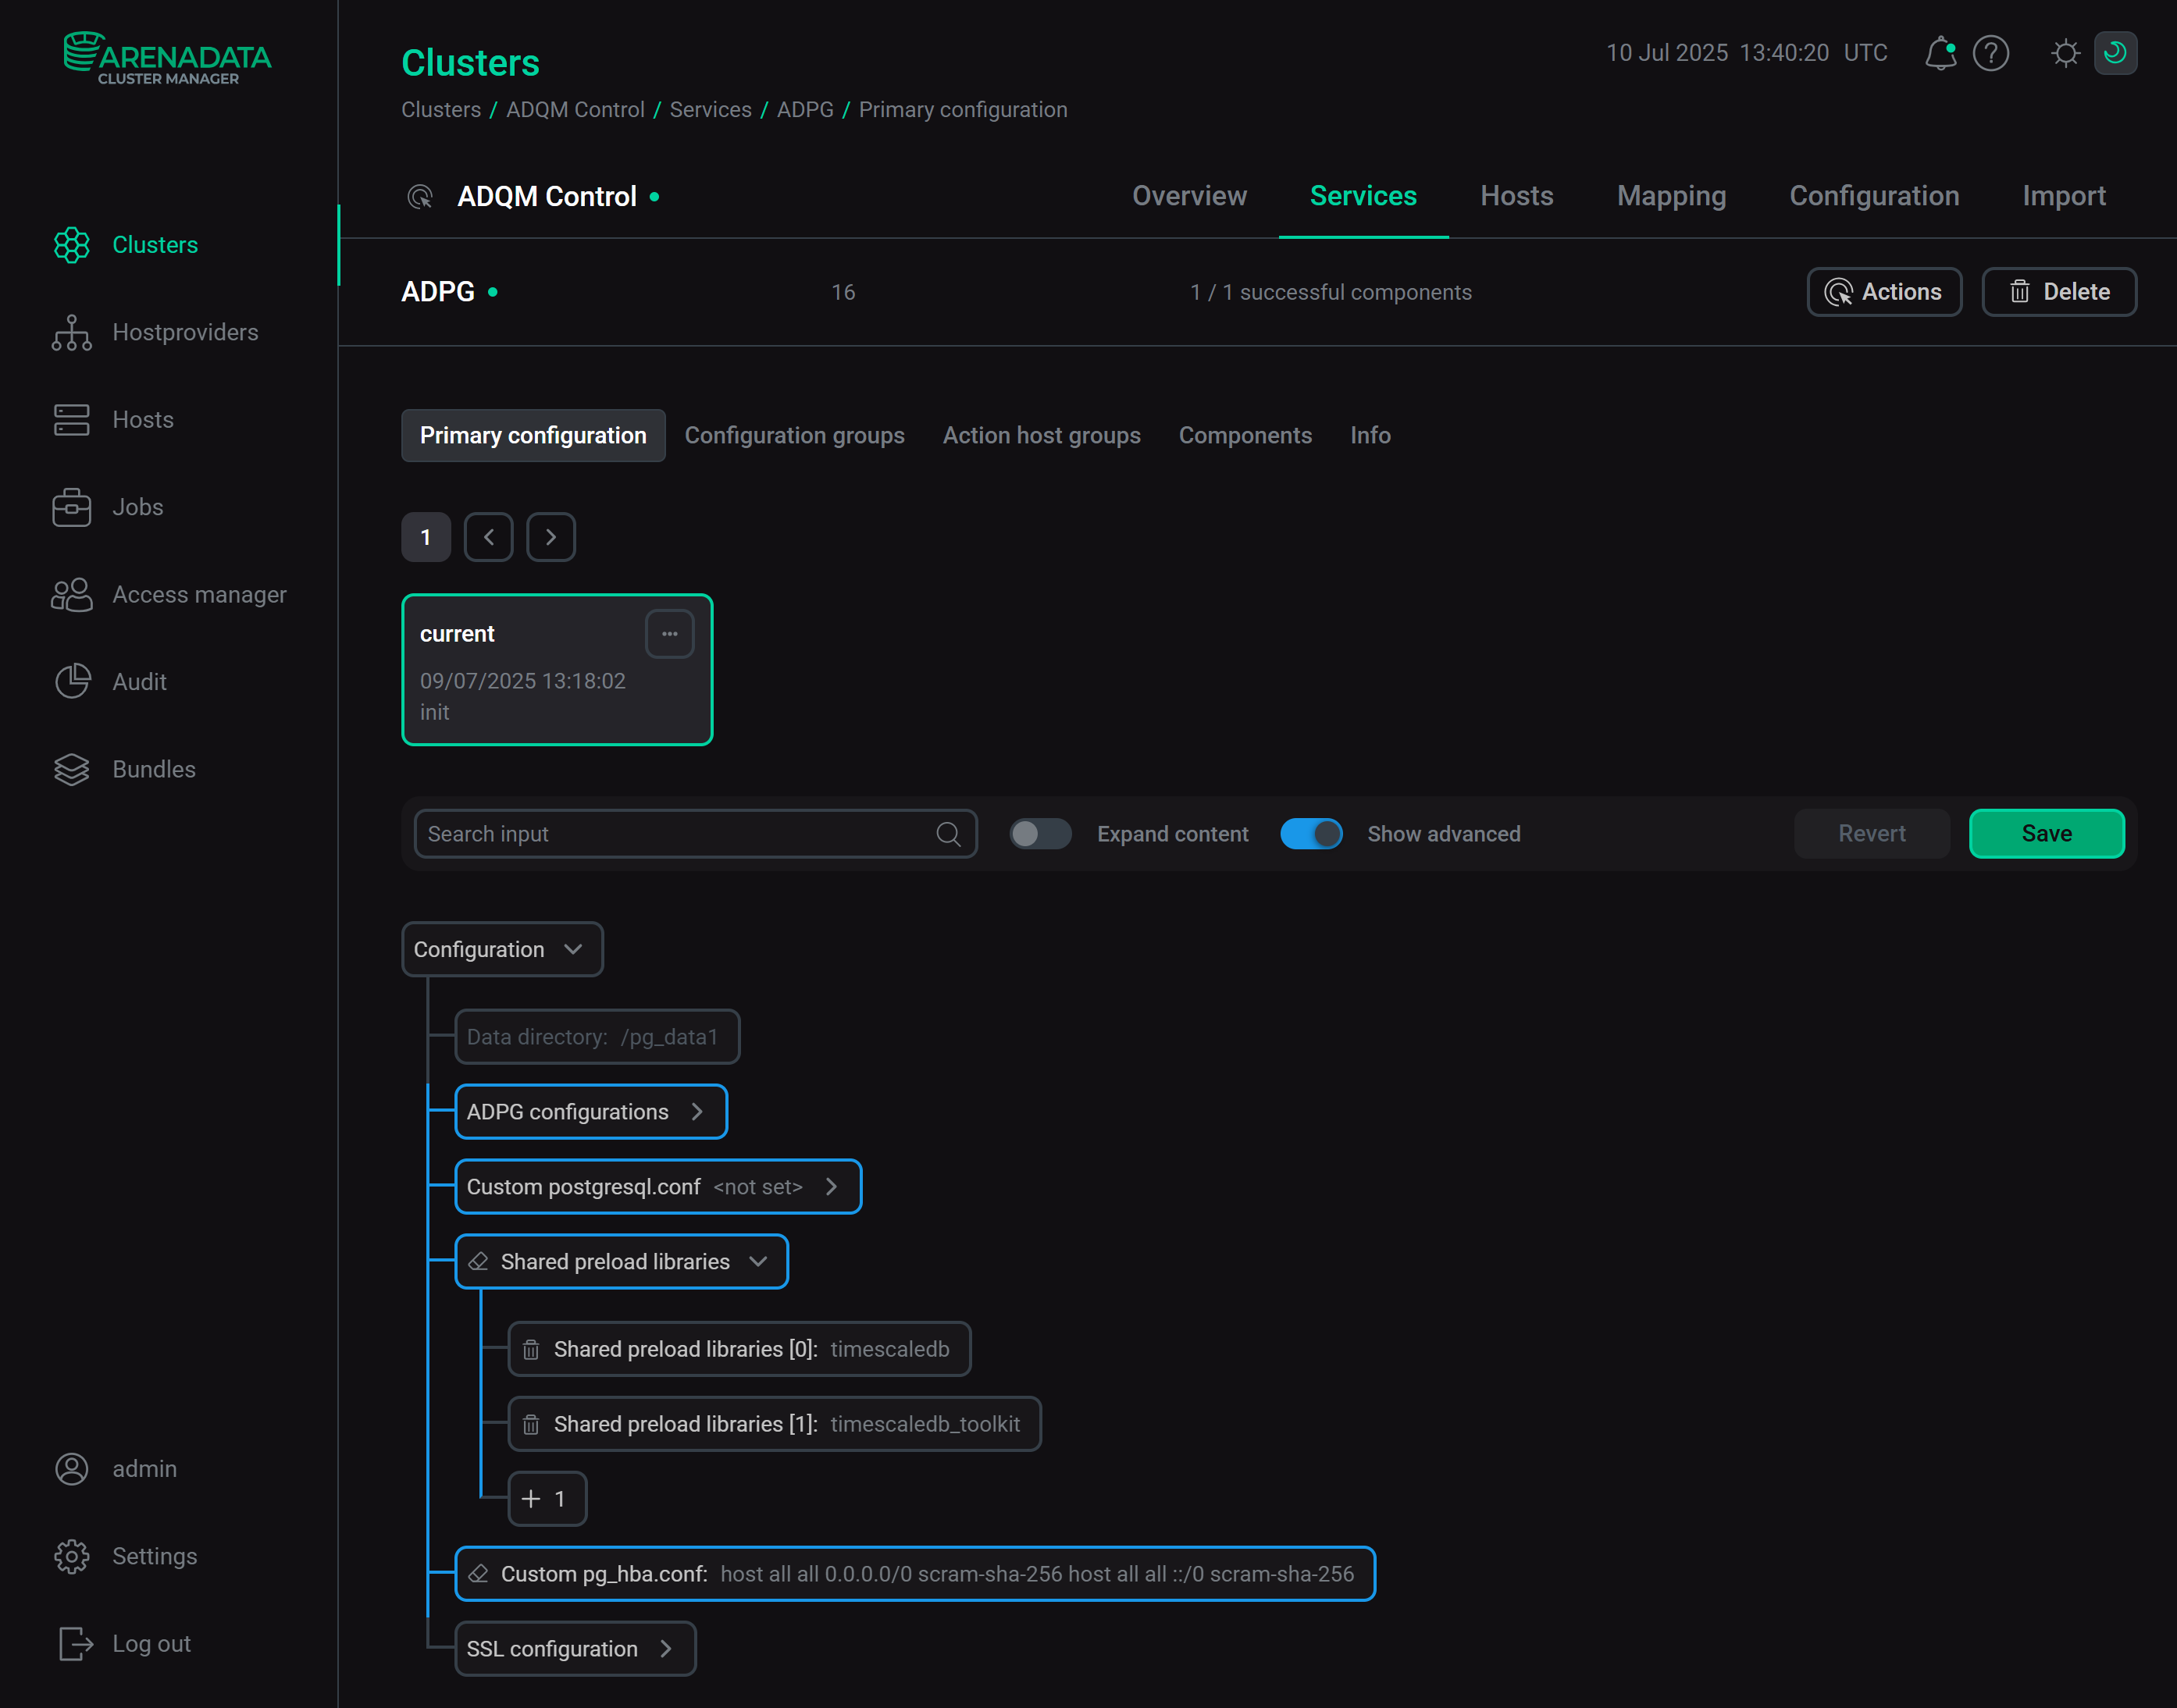Image resolution: width=2177 pixels, height=1708 pixels.
Task: Open the notifications bell
Action: pyautogui.click(x=1941, y=53)
